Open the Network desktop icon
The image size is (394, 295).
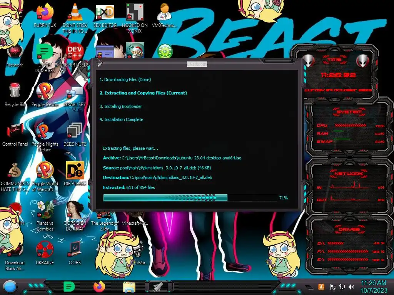pos(15,56)
